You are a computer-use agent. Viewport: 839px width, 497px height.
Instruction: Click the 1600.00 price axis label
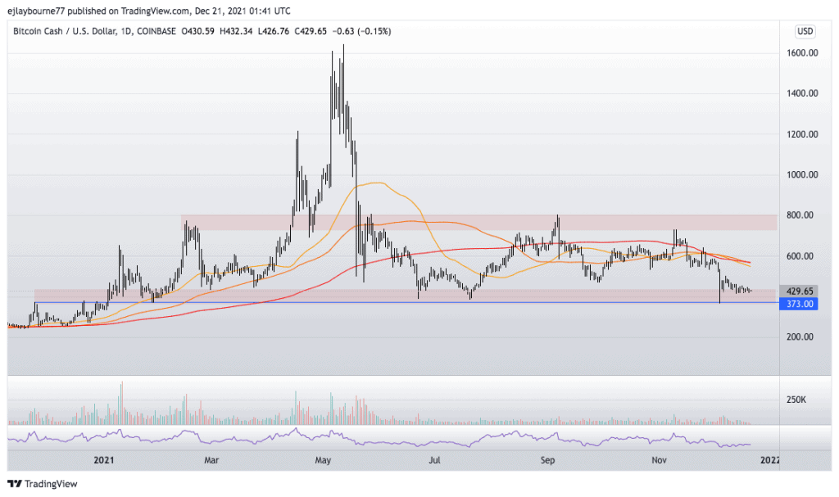click(x=802, y=52)
